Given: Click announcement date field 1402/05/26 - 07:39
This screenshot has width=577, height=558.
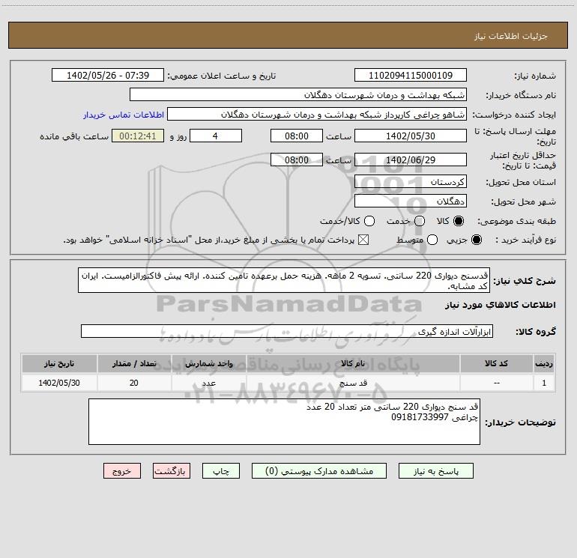Looking at the screenshot, I should coord(108,75).
